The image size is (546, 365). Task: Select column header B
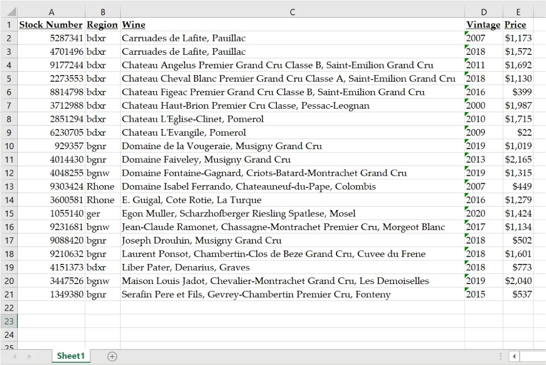[103, 12]
